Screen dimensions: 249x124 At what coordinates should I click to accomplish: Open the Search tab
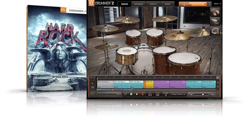click(x=153, y=4)
